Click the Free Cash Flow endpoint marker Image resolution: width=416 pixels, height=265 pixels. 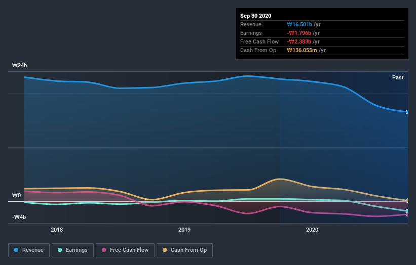click(x=407, y=214)
